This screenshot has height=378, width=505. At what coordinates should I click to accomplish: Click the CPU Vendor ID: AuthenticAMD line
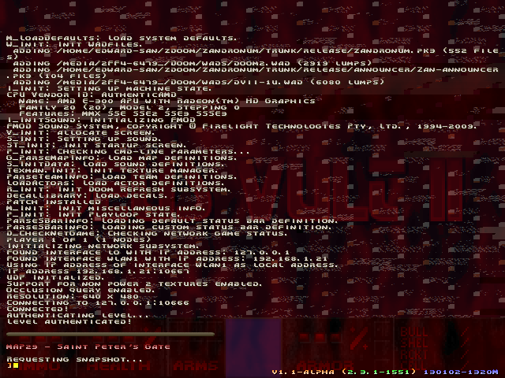[x=92, y=94]
